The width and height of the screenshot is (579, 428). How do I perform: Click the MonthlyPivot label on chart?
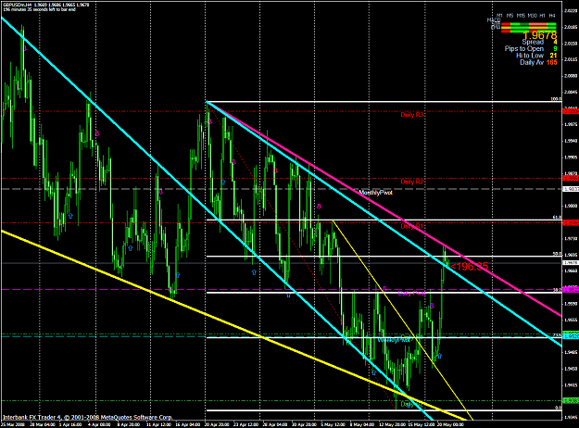point(375,193)
